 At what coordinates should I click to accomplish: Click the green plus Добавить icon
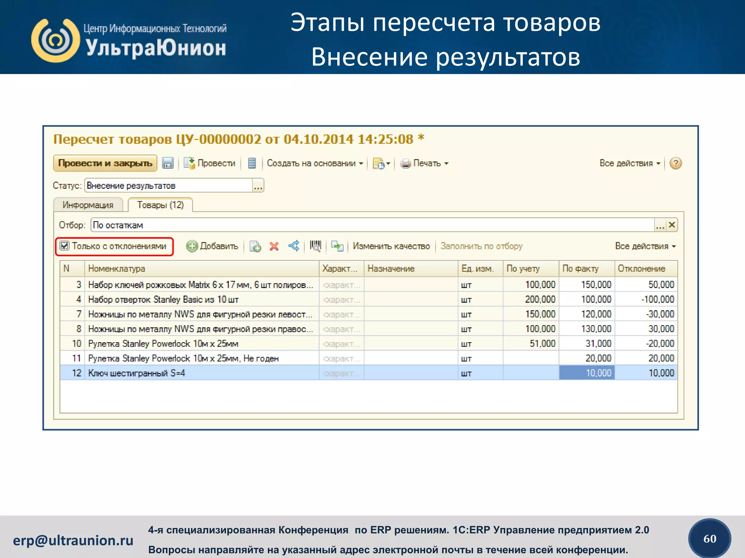click(x=192, y=246)
